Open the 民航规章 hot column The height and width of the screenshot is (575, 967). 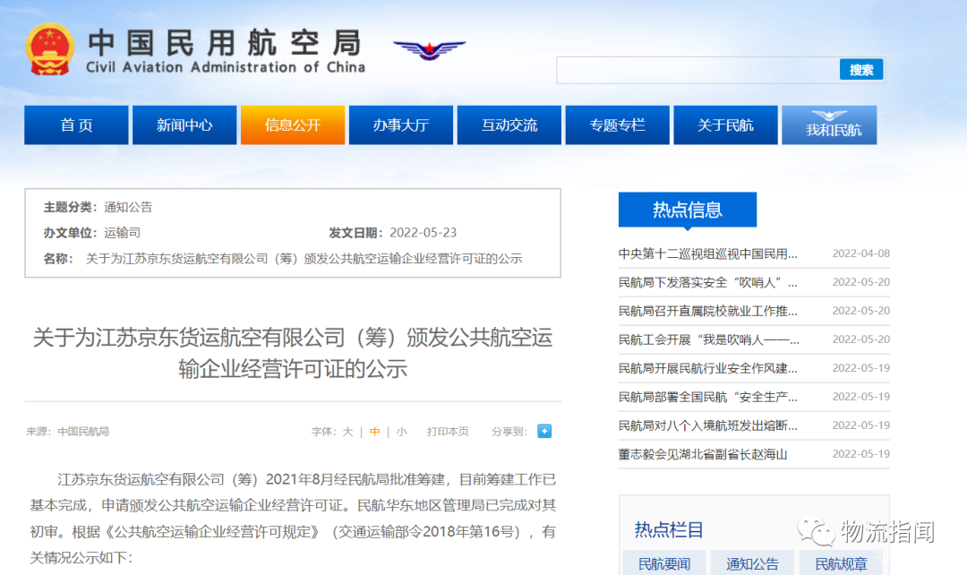[x=842, y=563]
